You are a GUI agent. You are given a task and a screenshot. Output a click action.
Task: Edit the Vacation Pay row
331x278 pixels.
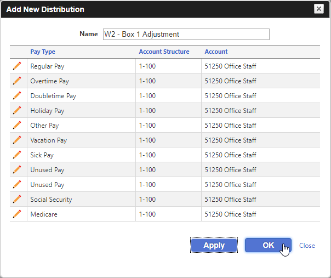click(17, 140)
